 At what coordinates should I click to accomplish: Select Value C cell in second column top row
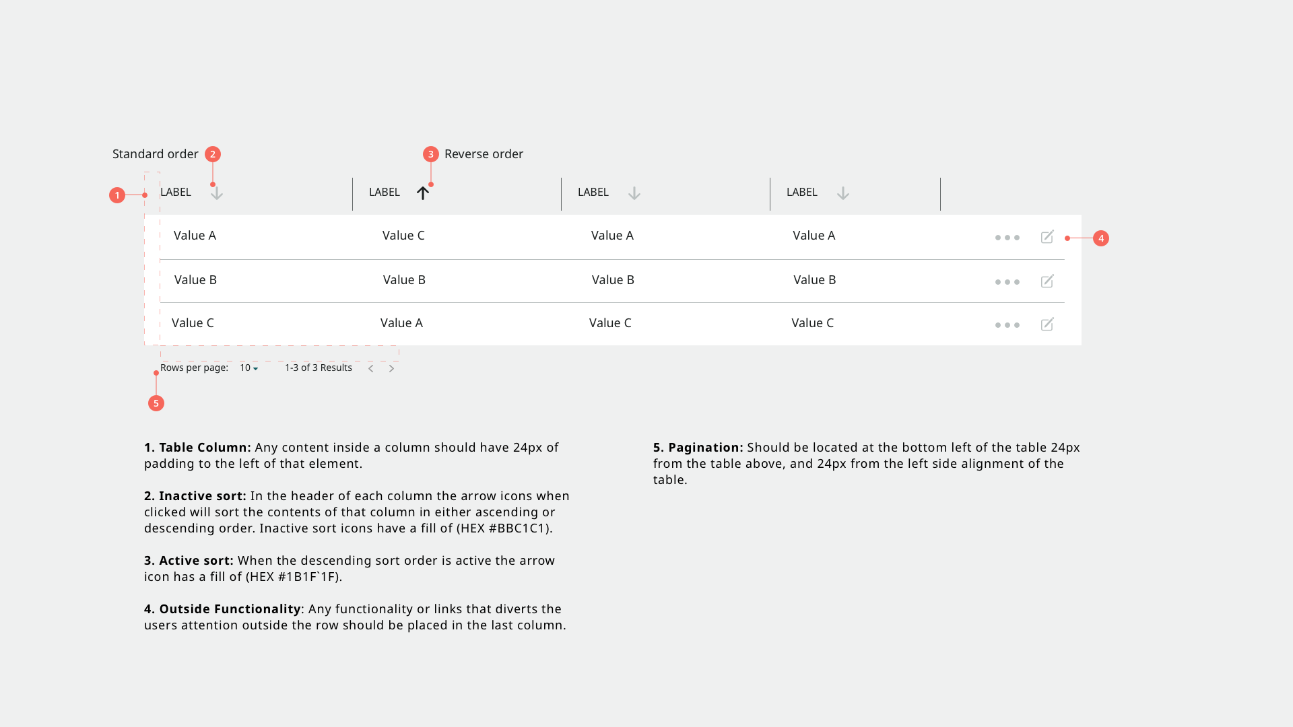403,236
